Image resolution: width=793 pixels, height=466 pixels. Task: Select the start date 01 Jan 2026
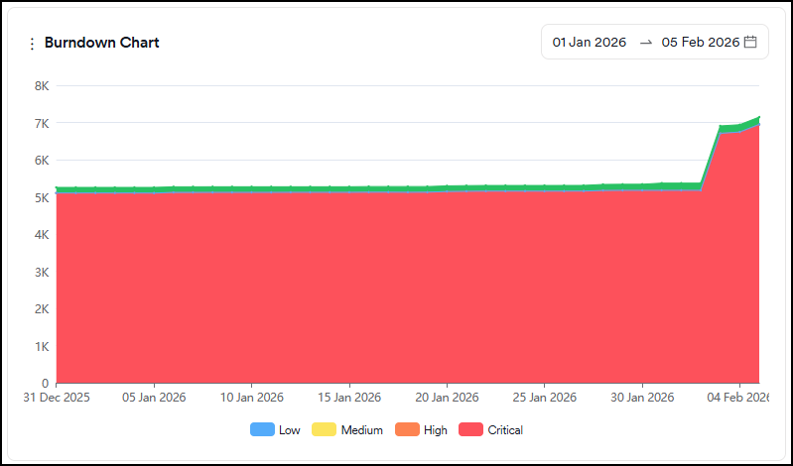589,43
